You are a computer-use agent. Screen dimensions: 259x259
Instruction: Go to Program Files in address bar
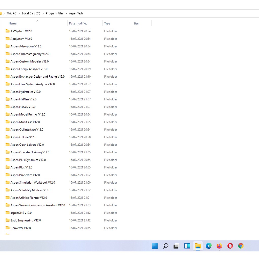55,13
